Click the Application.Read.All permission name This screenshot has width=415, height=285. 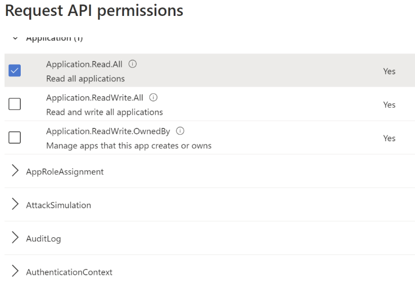[84, 64]
